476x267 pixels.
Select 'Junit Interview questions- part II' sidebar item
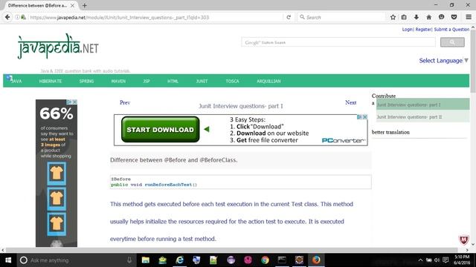tap(422, 116)
